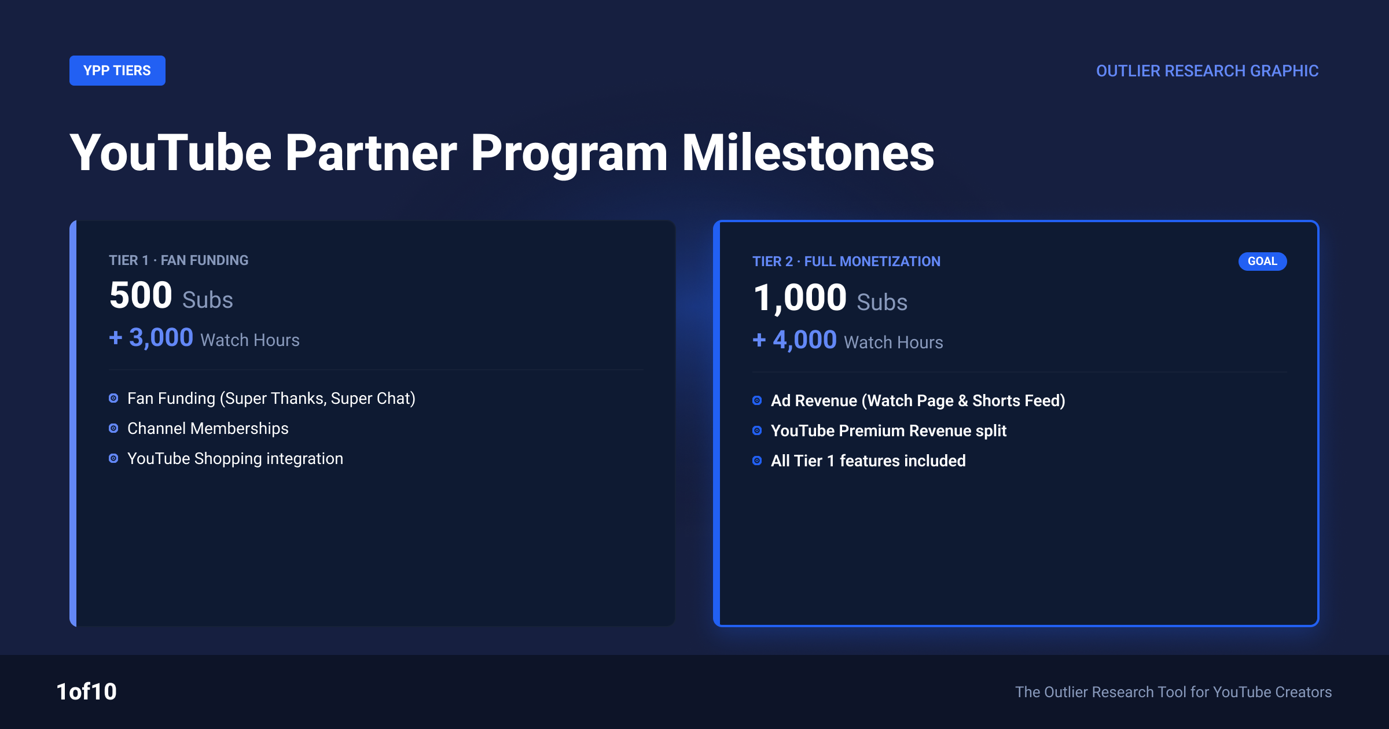Click the 1,000 subs number
This screenshot has height=729, width=1389.
800,298
